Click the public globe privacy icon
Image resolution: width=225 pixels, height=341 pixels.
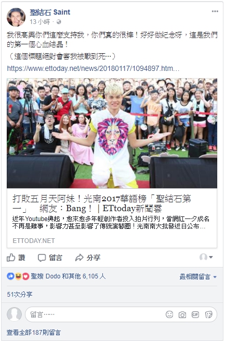(59, 22)
